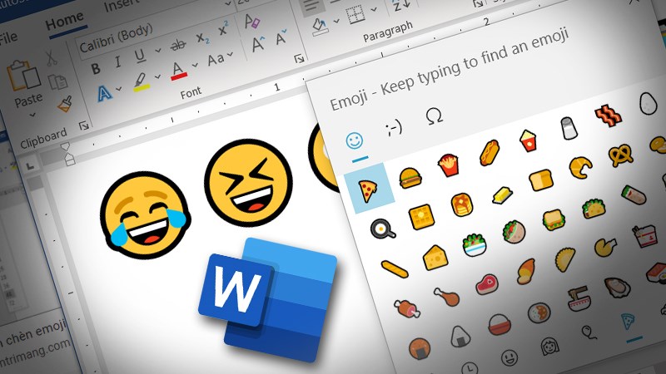The image size is (666, 374).
Task: Insert the french fries emoji
Action: [448, 165]
